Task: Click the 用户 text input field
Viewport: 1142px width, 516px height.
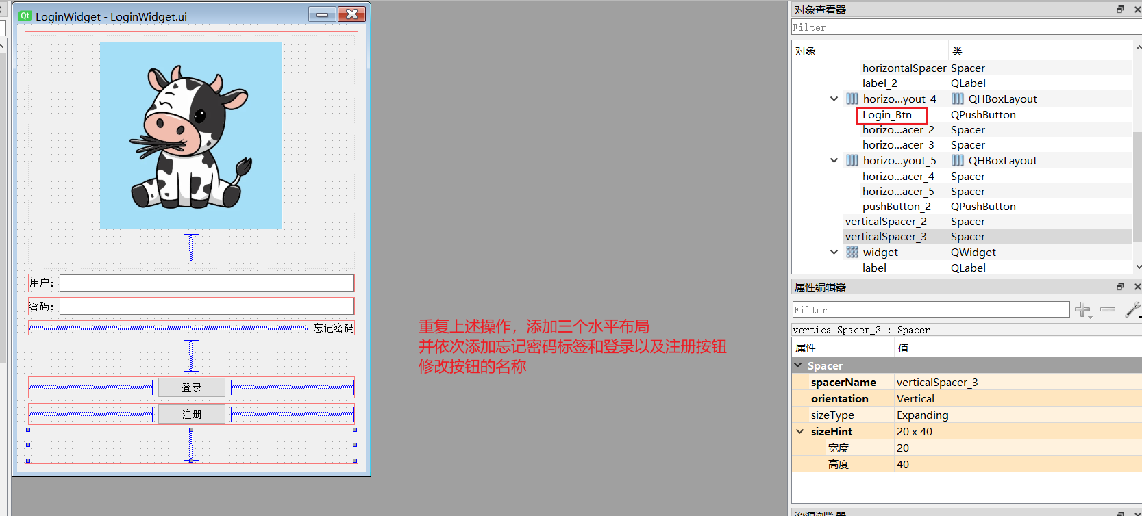Action: [207, 283]
